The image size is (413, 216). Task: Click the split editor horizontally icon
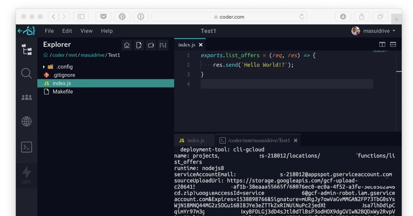click(x=393, y=44)
